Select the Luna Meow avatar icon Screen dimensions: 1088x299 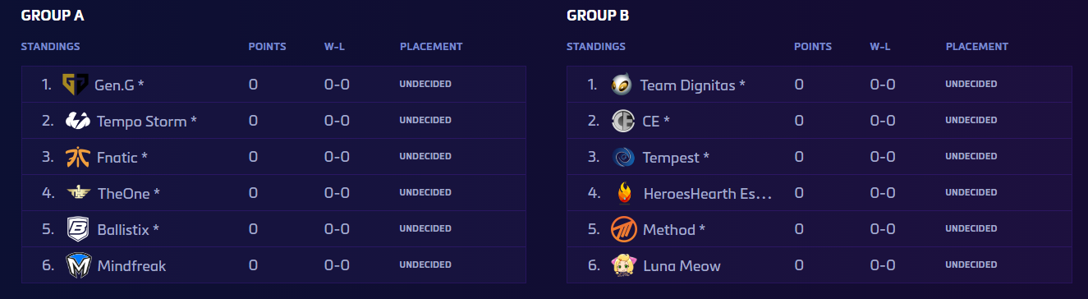pos(623,265)
